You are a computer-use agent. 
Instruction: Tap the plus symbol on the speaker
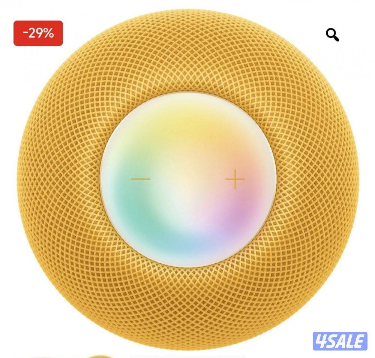(x=235, y=179)
